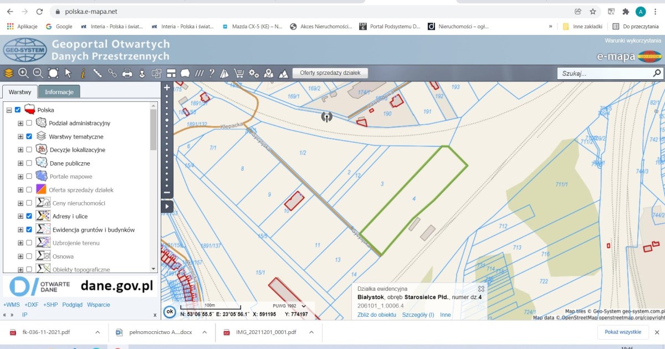Click the Oferty sprzedaży działek button

click(330, 73)
